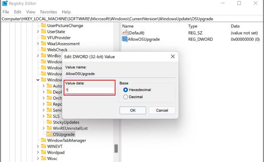Open the View menu

(x=31, y=12)
